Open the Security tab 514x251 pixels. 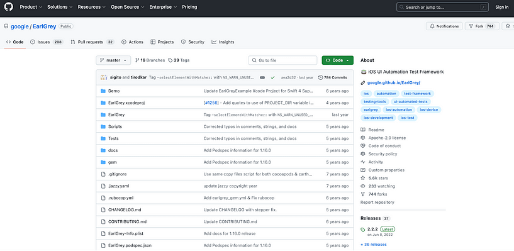point(193,42)
